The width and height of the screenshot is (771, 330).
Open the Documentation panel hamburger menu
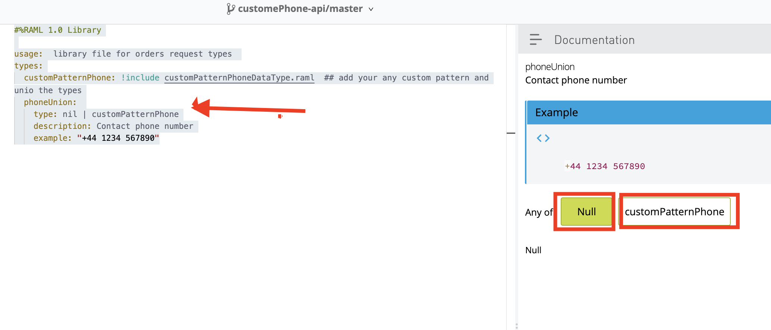coord(535,39)
